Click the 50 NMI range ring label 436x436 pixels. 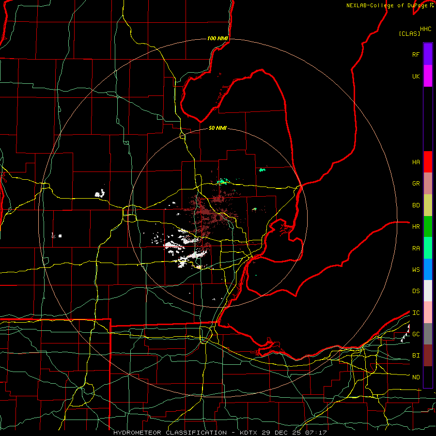click(218, 128)
